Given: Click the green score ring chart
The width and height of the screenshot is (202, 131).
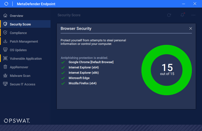Looking at the screenshot, I should [167, 70].
